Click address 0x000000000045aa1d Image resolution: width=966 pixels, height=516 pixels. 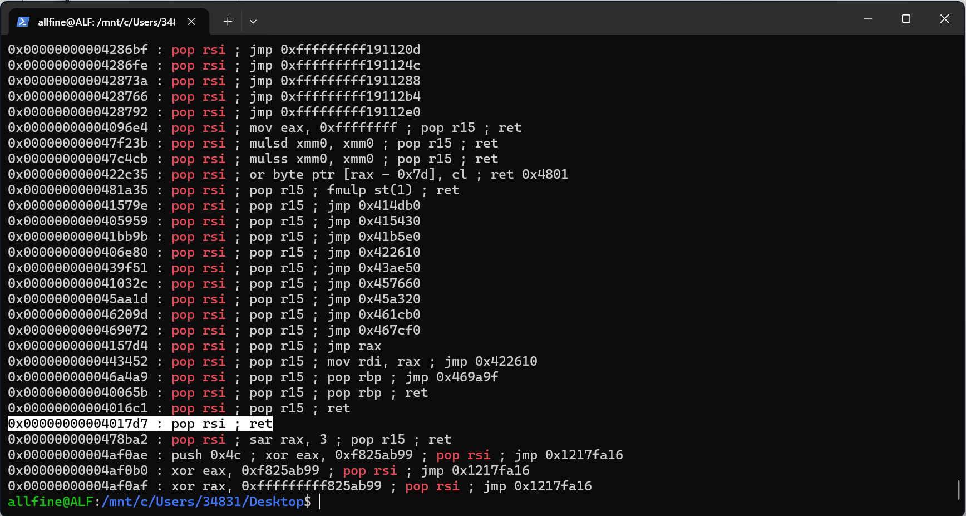[78, 299]
